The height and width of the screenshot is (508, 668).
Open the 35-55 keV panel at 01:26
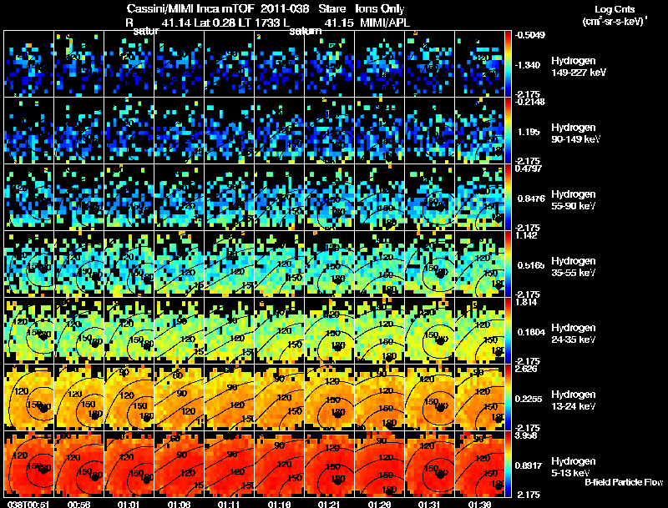[x=380, y=264]
